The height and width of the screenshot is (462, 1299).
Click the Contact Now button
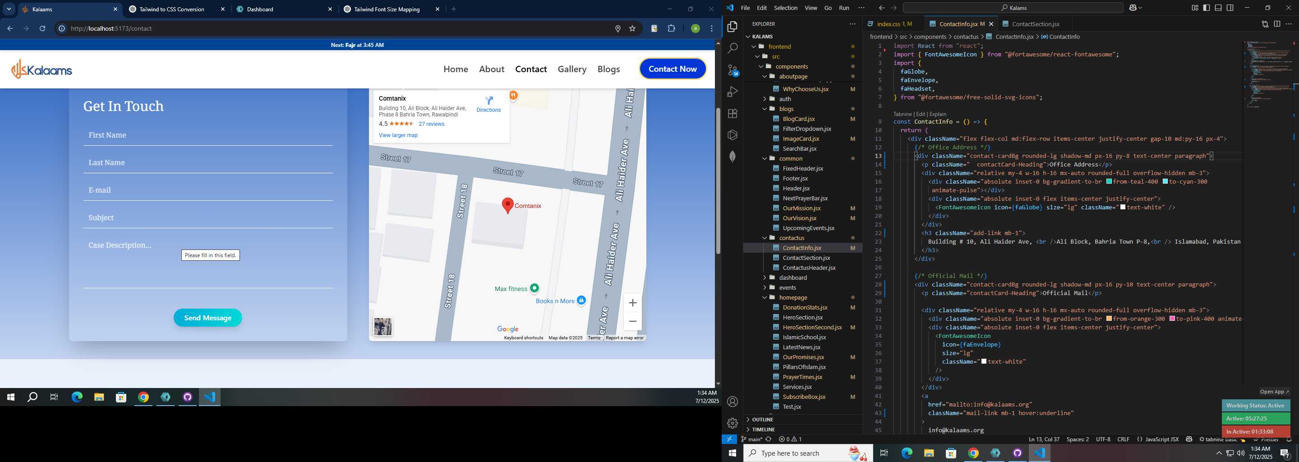point(672,69)
